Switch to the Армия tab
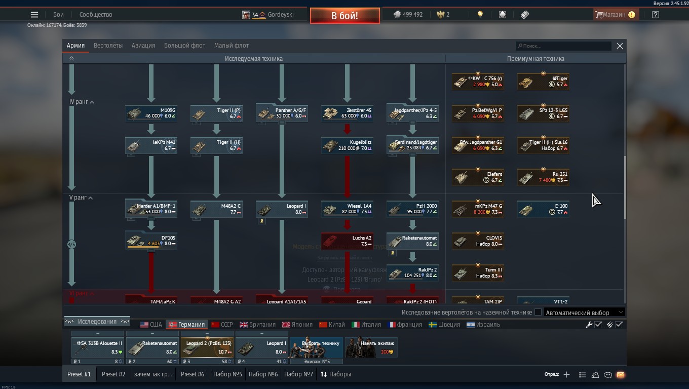689x389 pixels. click(75, 46)
